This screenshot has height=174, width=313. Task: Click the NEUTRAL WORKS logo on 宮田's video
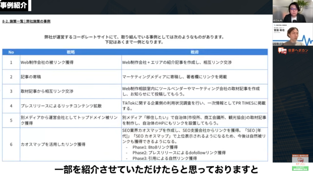[280, 25]
